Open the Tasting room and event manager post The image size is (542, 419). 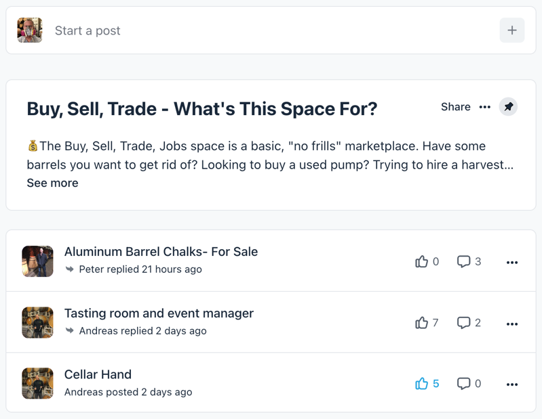click(x=159, y=313)
